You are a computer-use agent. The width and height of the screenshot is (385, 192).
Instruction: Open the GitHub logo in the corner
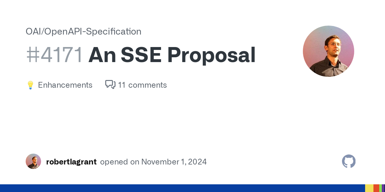pos(349,161)
